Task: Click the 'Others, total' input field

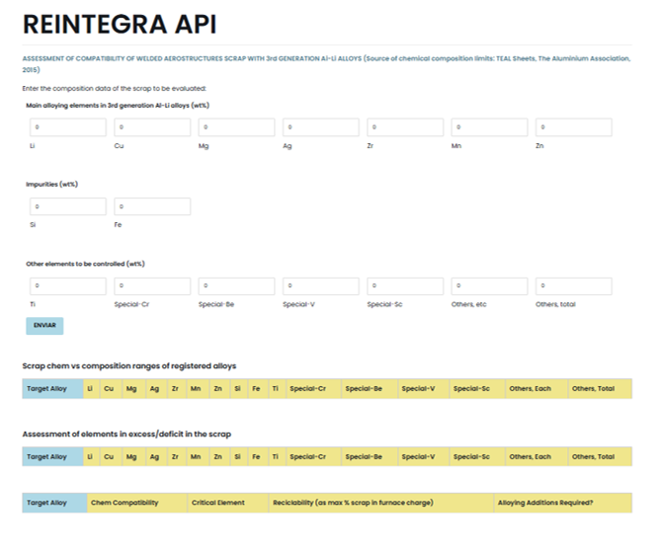Action: 573,286
